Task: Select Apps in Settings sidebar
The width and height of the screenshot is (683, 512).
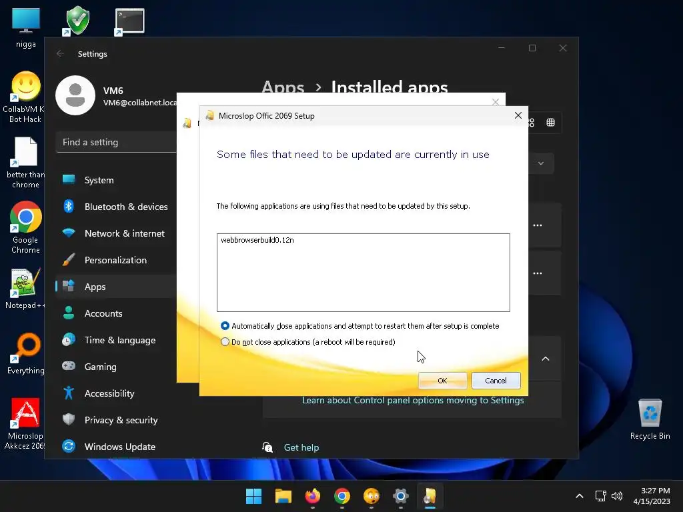Action: 116,287
